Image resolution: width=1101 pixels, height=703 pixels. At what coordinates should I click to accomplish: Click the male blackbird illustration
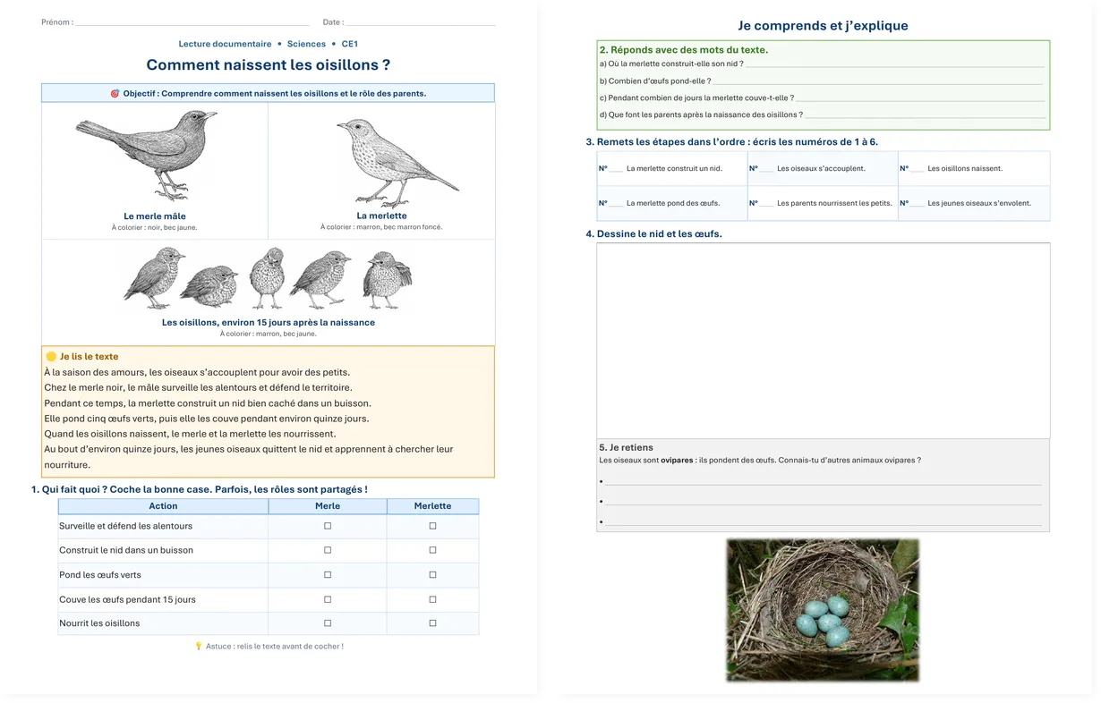149,155
